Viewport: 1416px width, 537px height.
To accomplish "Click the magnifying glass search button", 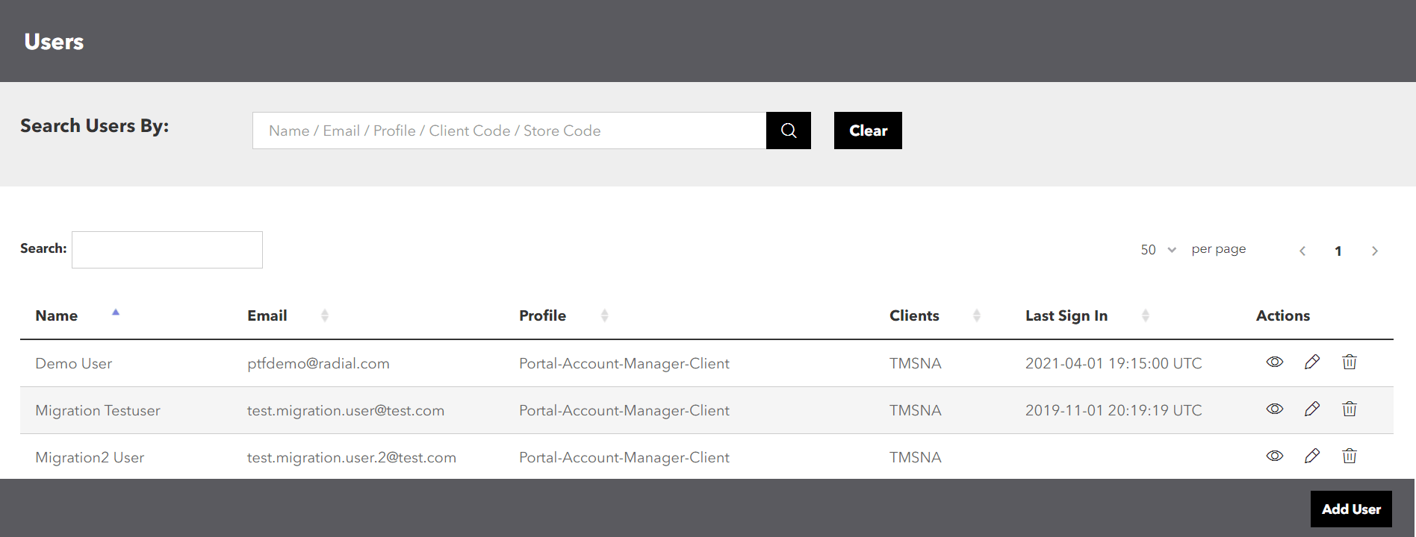I will [x=788, y=131].
